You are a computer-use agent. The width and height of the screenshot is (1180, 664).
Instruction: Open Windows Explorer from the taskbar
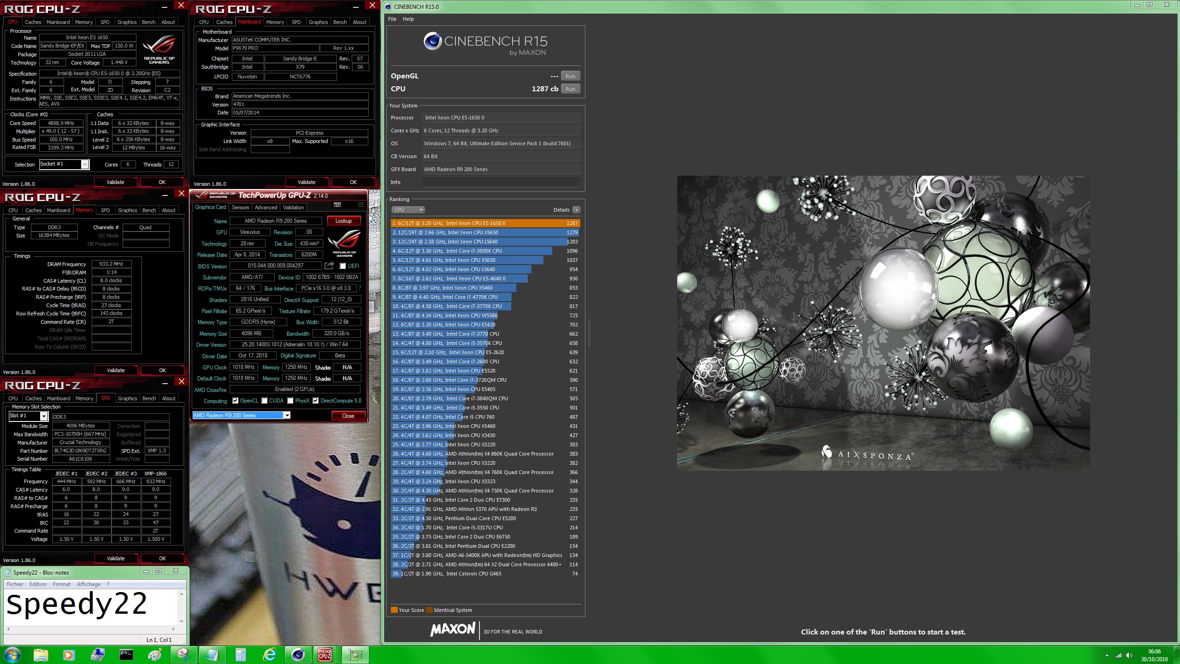click(41, 655)
